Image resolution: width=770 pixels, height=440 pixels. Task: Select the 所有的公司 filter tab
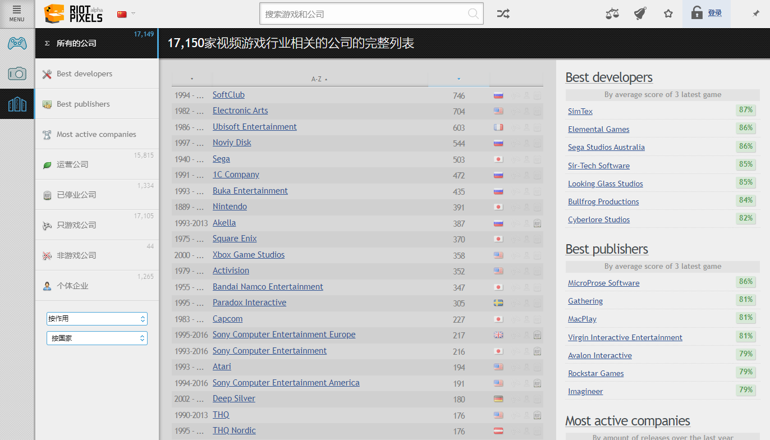coord(97,43)
